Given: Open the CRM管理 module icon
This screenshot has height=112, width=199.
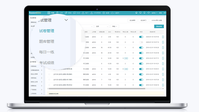Looking at the screenshot, I should tap(91, 13).
